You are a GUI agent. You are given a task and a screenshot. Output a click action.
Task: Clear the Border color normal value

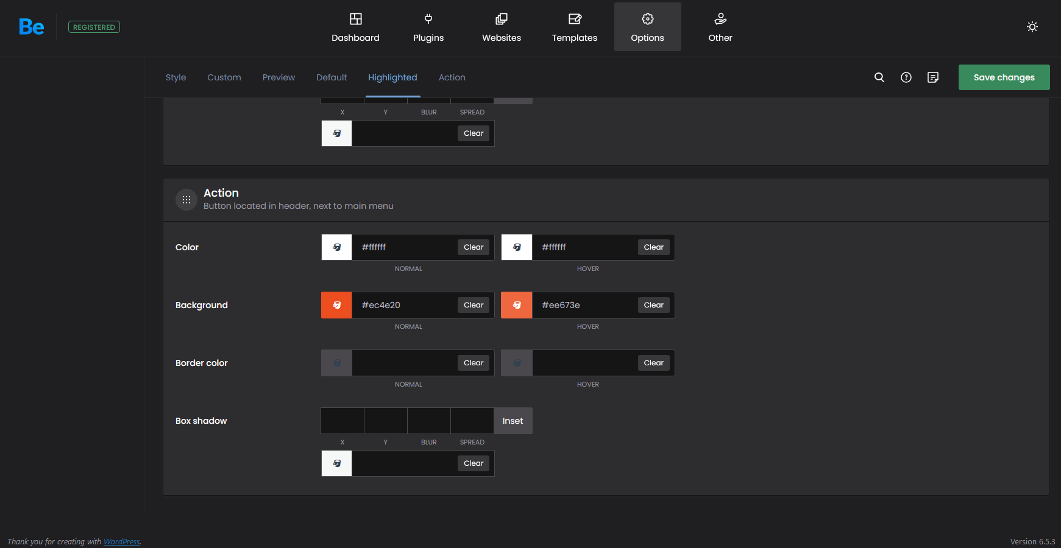pyautogui.click(x=474, y=363)
